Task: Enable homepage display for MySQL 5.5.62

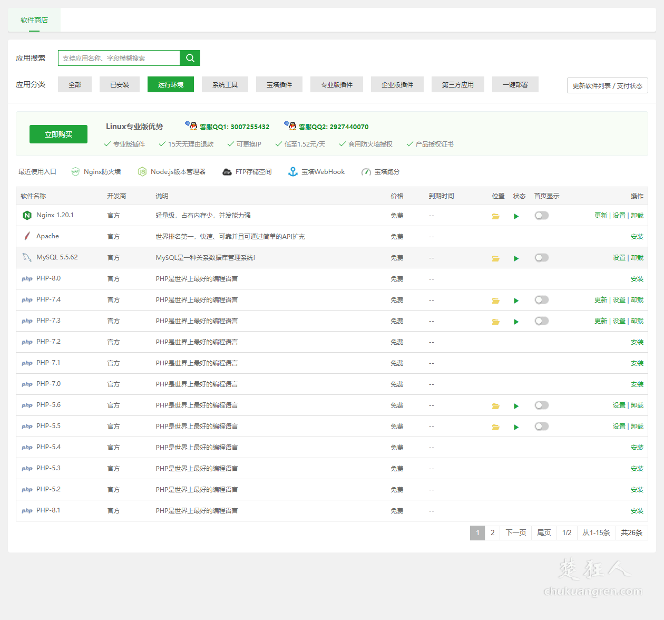Action: coord(542,258)
